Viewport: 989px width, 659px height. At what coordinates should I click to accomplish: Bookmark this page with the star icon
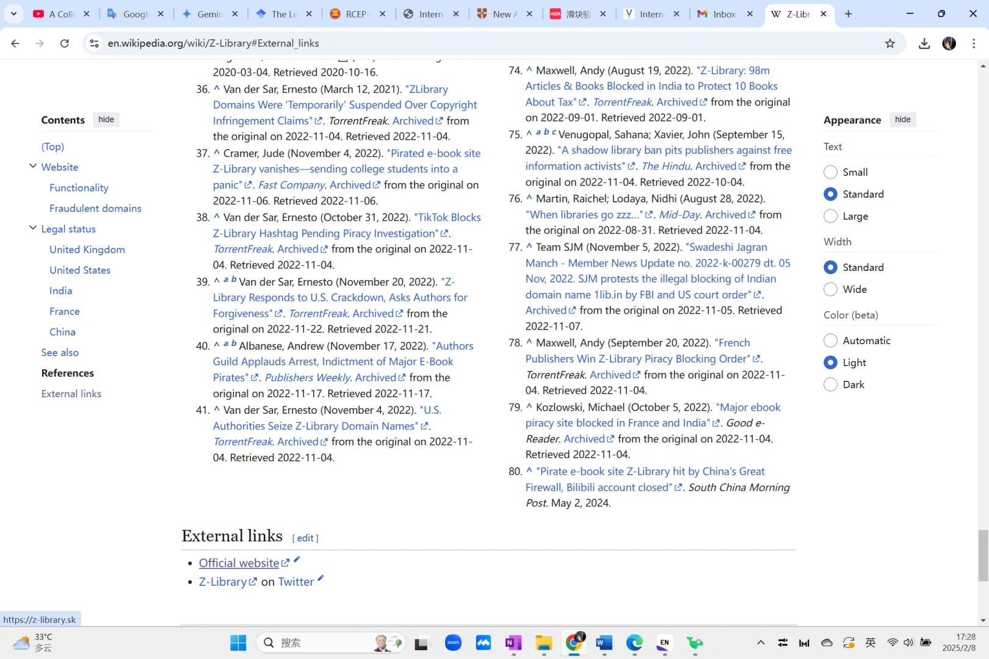[890, 43]
